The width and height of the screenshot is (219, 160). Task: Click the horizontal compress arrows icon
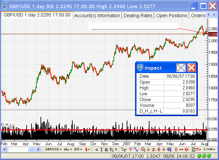148,149
